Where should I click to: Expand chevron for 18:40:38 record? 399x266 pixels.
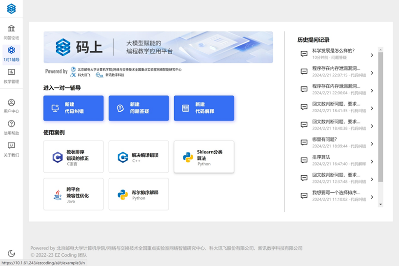[372, 126]
